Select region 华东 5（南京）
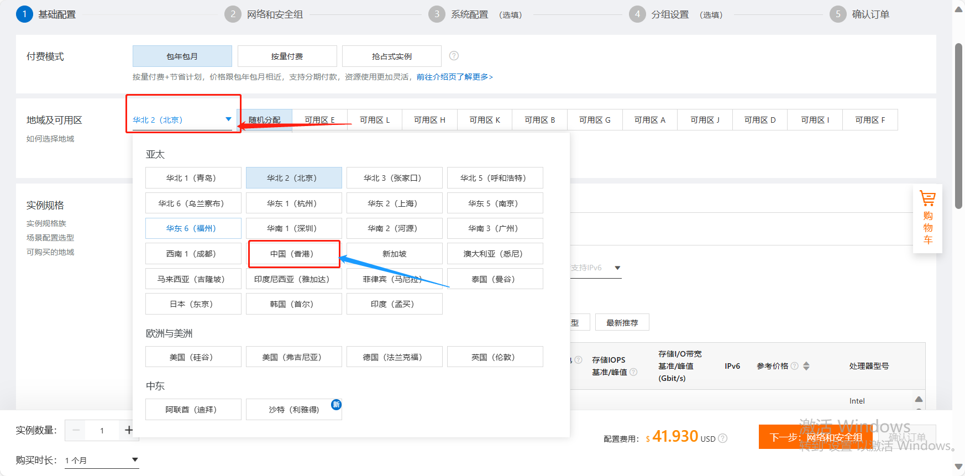Screen dimensions: 965x476 click(x=495, y=203)
